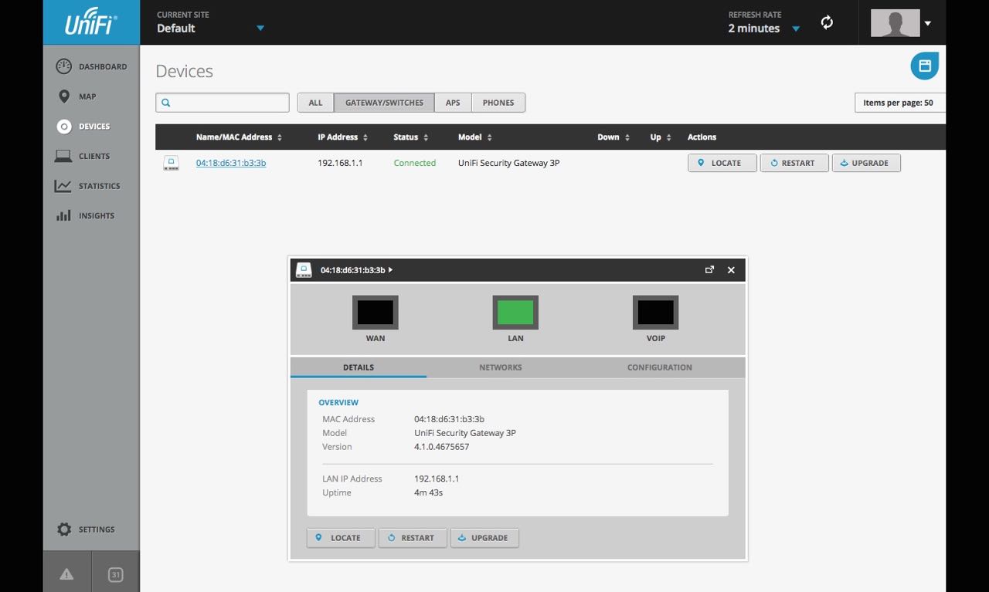
Task: Expand the Current Site dropdown
Action: (260, 29)
